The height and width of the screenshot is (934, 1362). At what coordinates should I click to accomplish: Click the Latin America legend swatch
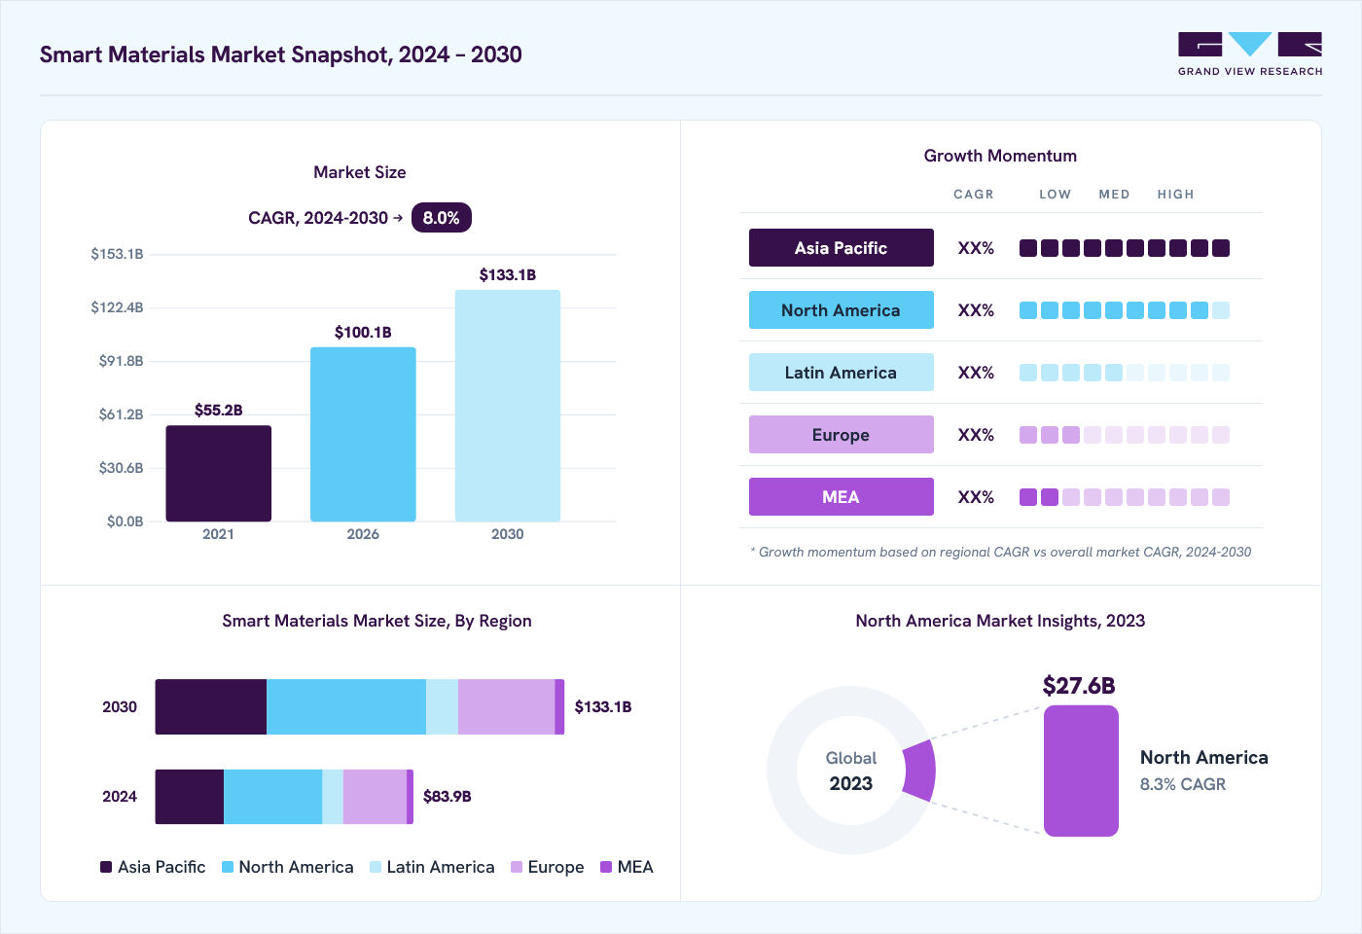376,867
